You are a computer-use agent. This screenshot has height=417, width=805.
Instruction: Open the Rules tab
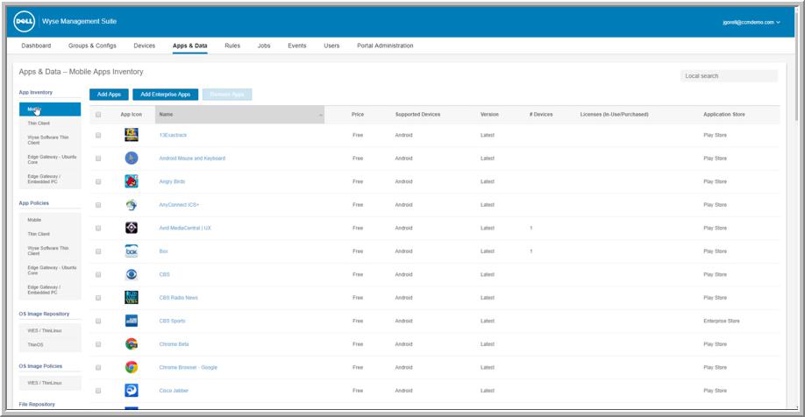pyautogui.click(x=232, y=46)
